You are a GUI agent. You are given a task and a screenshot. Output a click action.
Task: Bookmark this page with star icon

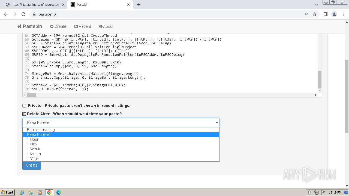click(x=315, y=14)
